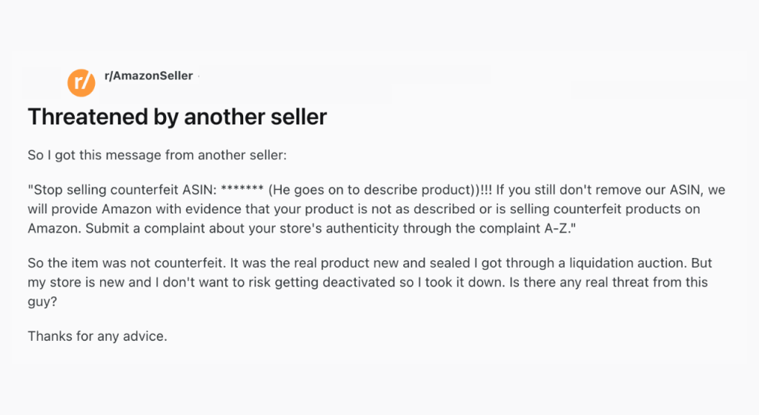
Task: Click the post title "Threatened by another seller"
Action: coord(177,116)
